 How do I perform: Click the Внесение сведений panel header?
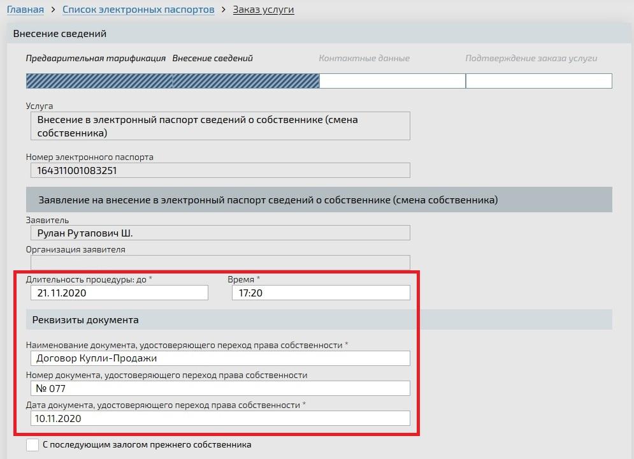[319, 33]
